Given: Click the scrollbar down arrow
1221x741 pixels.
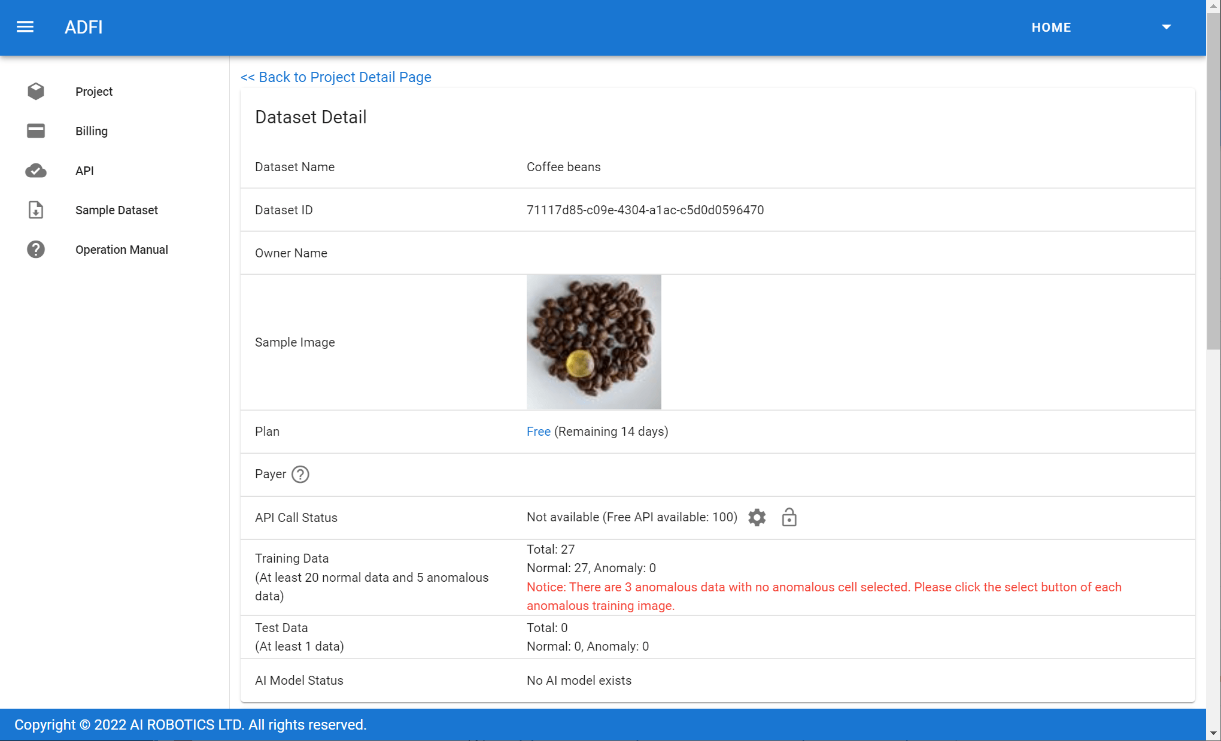Looking at the screenshot, I should (x=1213, y=733).
